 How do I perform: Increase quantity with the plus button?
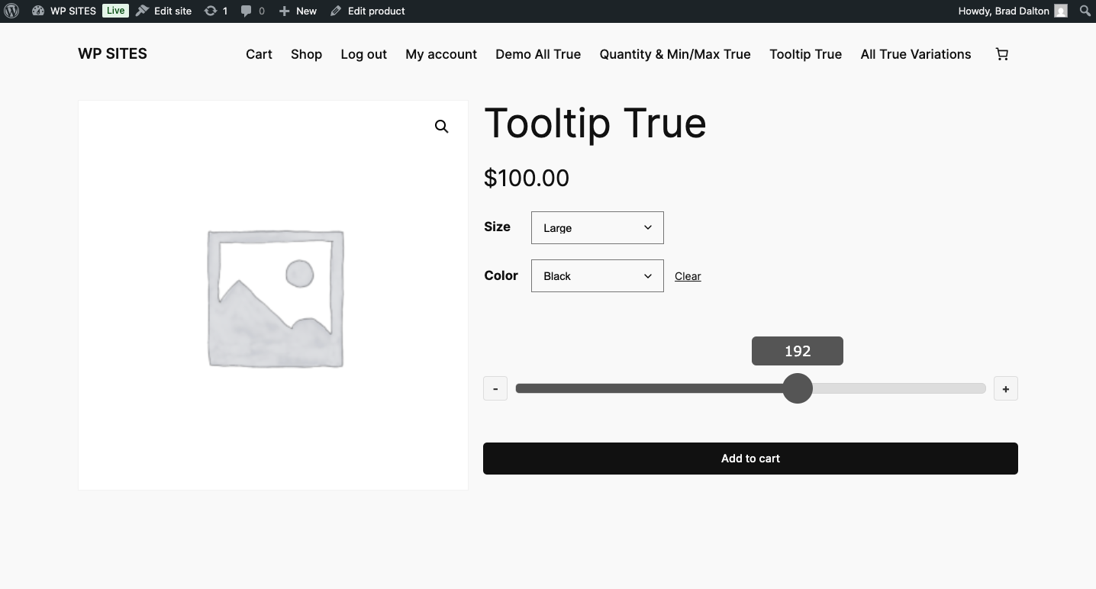pos(1005,389)
